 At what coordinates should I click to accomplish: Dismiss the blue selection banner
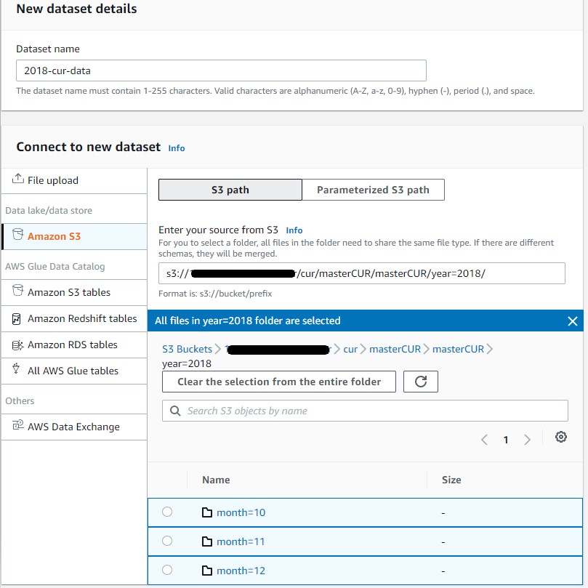tap(572, 321)
